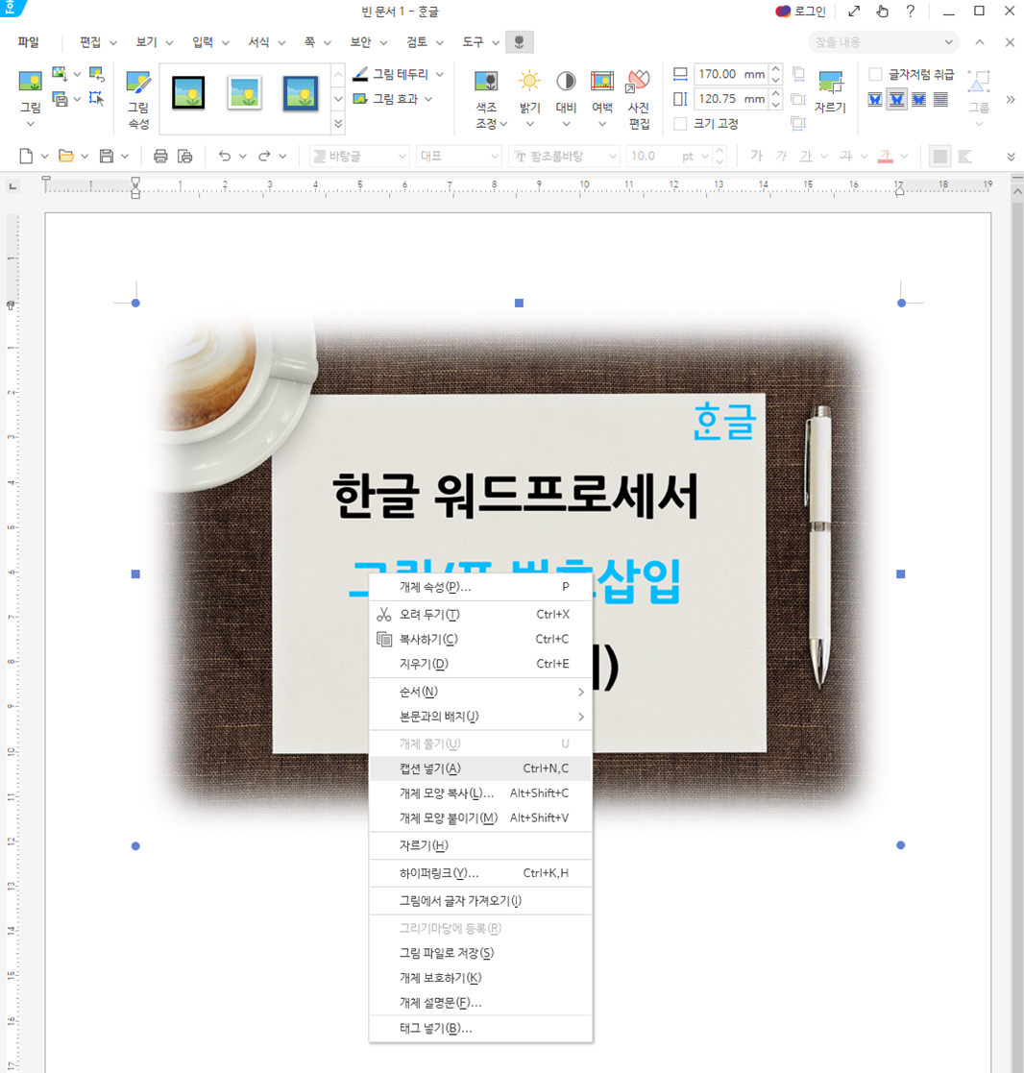Choose 태그 넣기(B) context entry

tap(480, 1029)
